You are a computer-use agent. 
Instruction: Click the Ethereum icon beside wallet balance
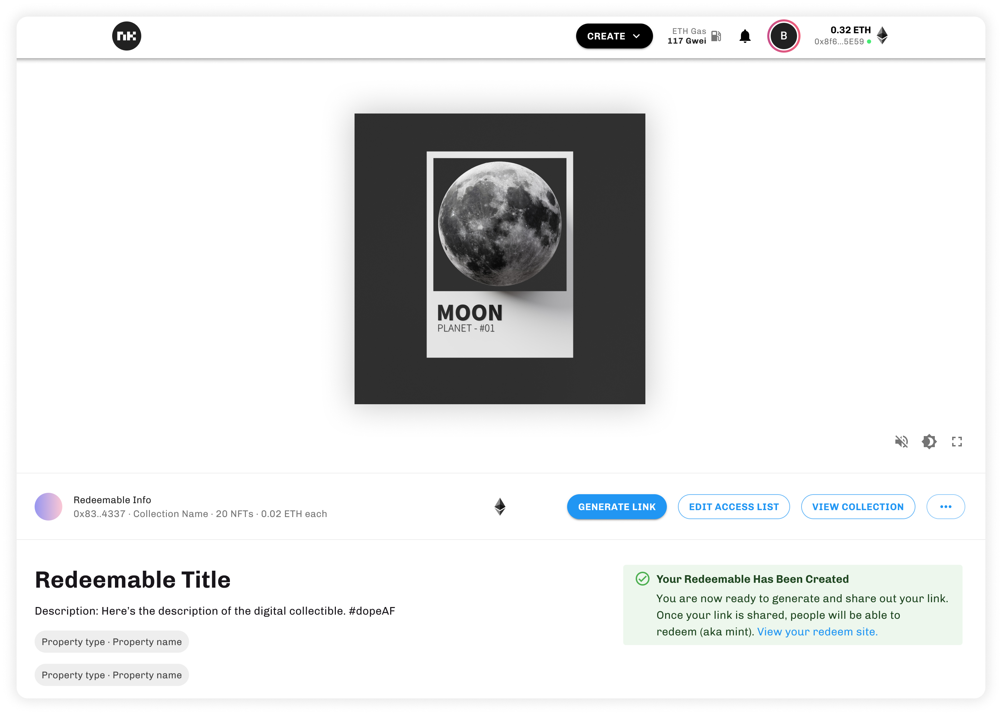882,35
